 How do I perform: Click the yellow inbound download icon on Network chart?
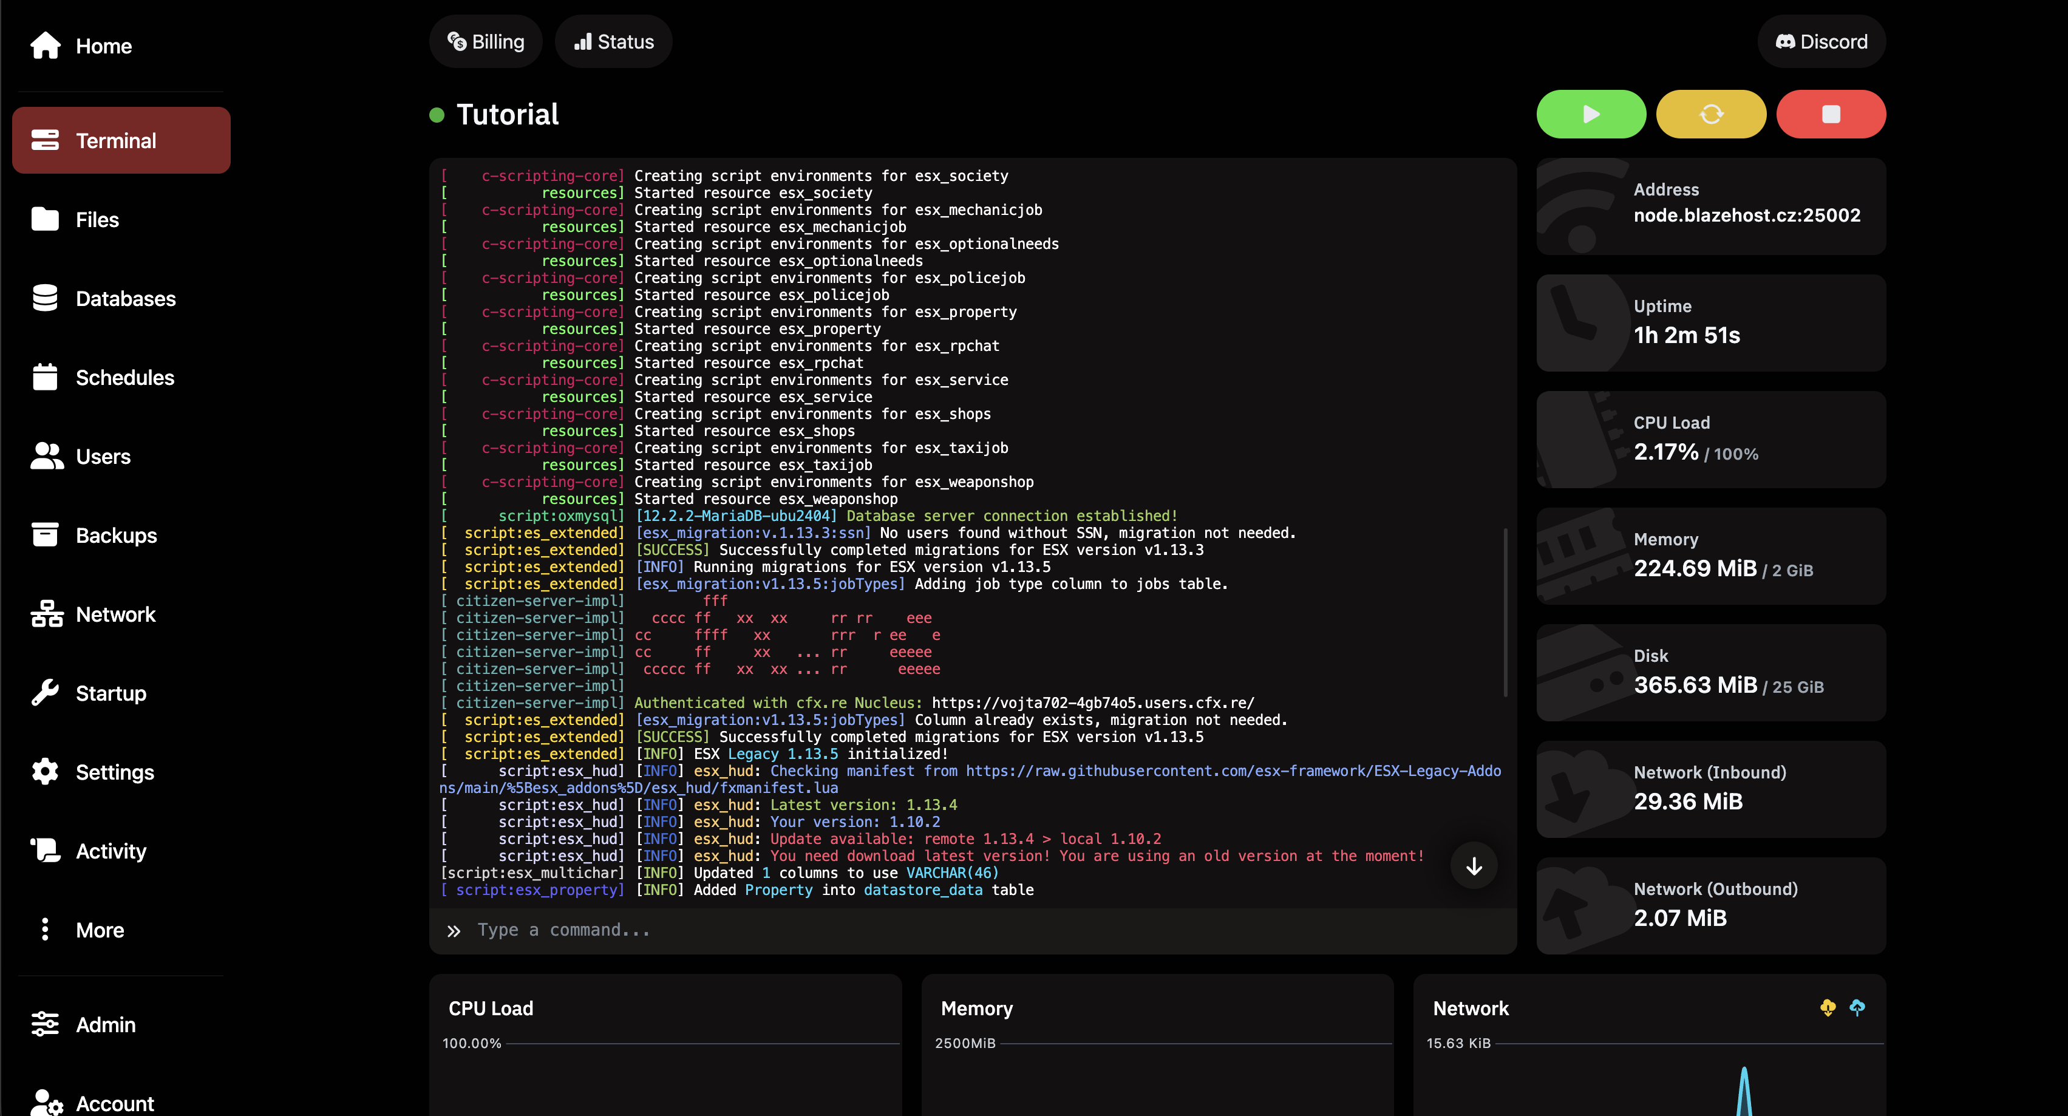point(1828,1007)
